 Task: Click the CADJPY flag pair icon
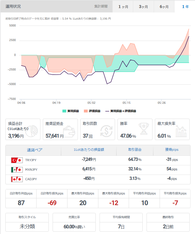[17, 179]
